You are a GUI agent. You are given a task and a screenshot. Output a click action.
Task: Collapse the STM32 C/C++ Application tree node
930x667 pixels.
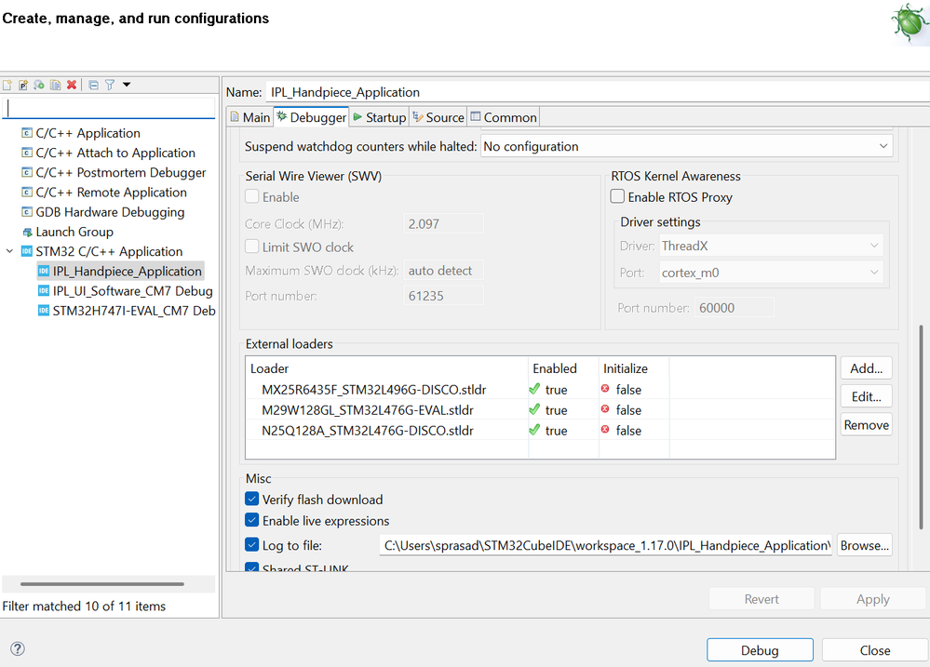[x=10, y=251]
